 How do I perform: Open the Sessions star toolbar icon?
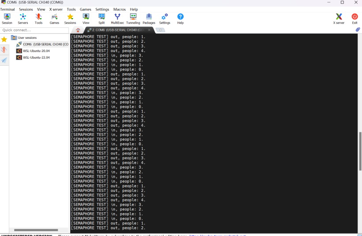[x=70, y=19]
